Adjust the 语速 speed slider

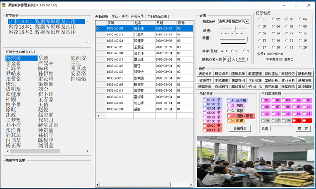[235, 30]
